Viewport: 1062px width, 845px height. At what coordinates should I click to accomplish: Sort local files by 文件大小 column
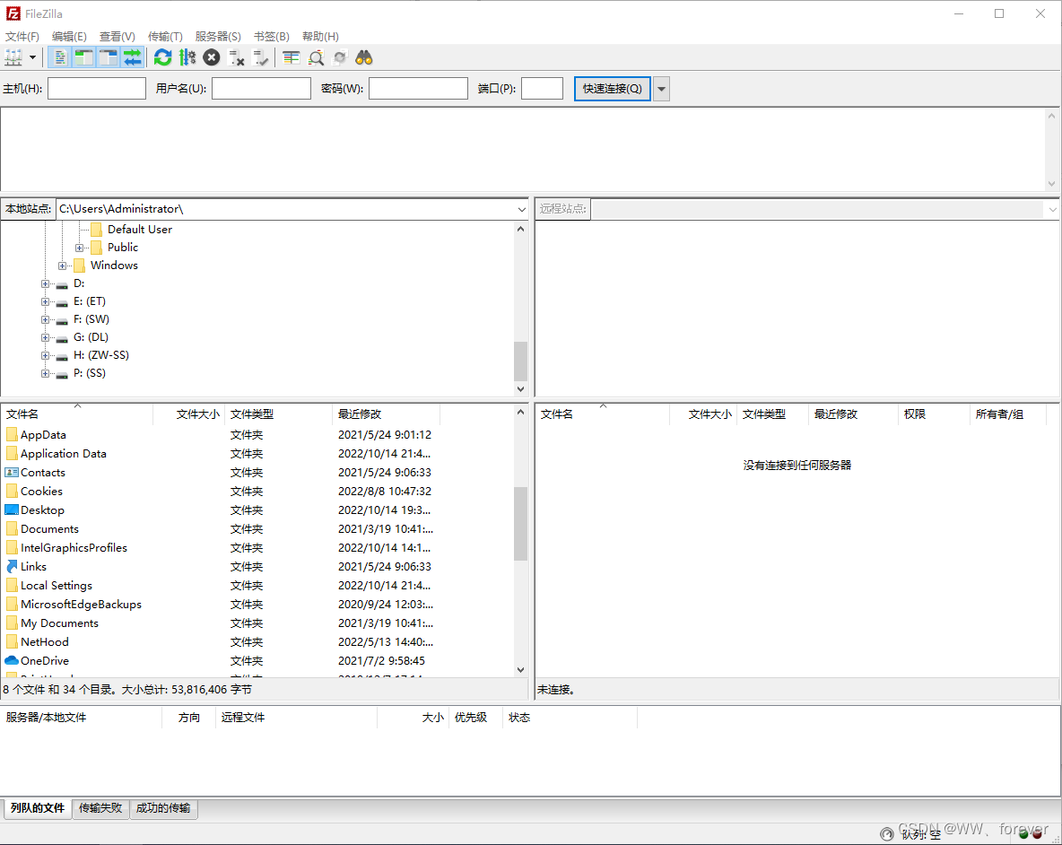pyautogui.click(x=189, y=414)
